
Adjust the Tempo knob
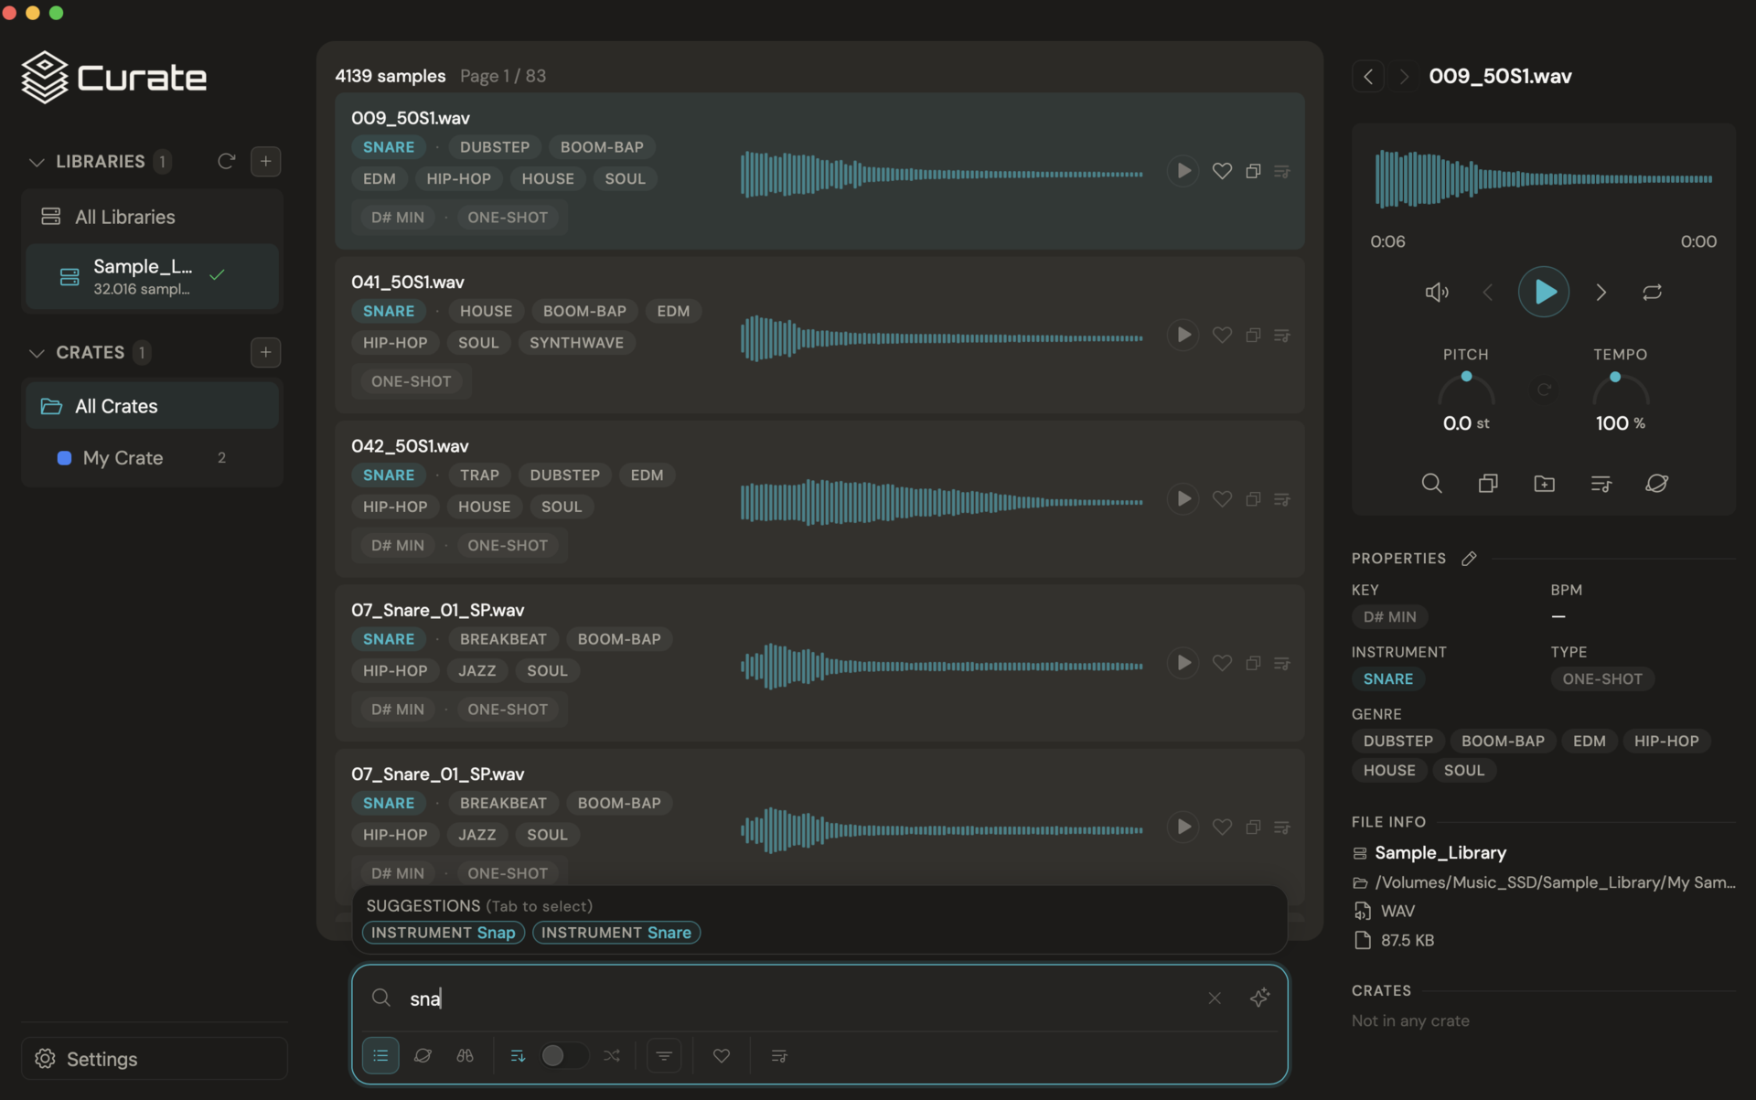tap(1620, 389)
